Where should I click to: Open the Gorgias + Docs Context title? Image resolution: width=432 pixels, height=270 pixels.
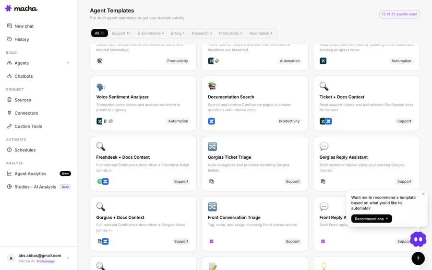120,218
